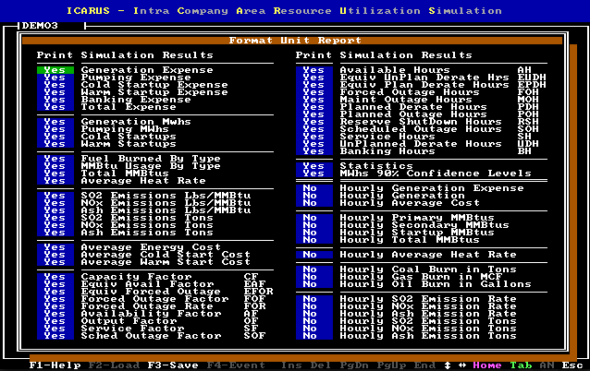This screenshot has width=590, height=371.
Task: Click the Format Unit Report title
Action: (294, 41)
